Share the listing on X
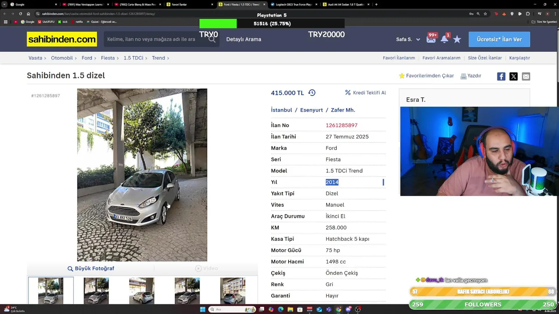This screenshot has width=559, height=314. click(x=514, y=76)
